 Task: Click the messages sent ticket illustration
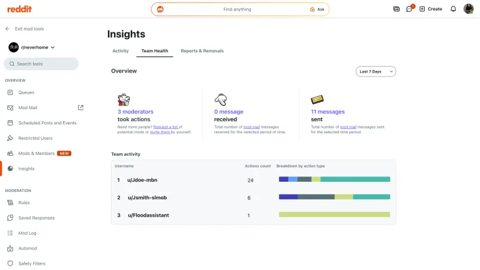click(317, 100)
